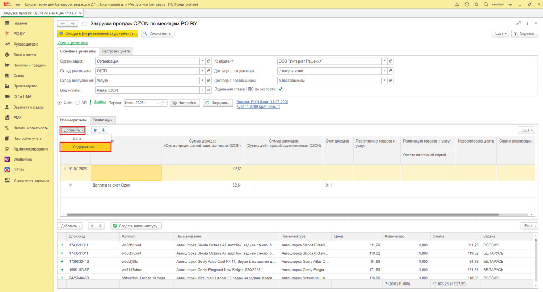The width and height of the screenshot is (543, 292).
Task: Click Создать номенклатуру button
Action: coord(136,226)
